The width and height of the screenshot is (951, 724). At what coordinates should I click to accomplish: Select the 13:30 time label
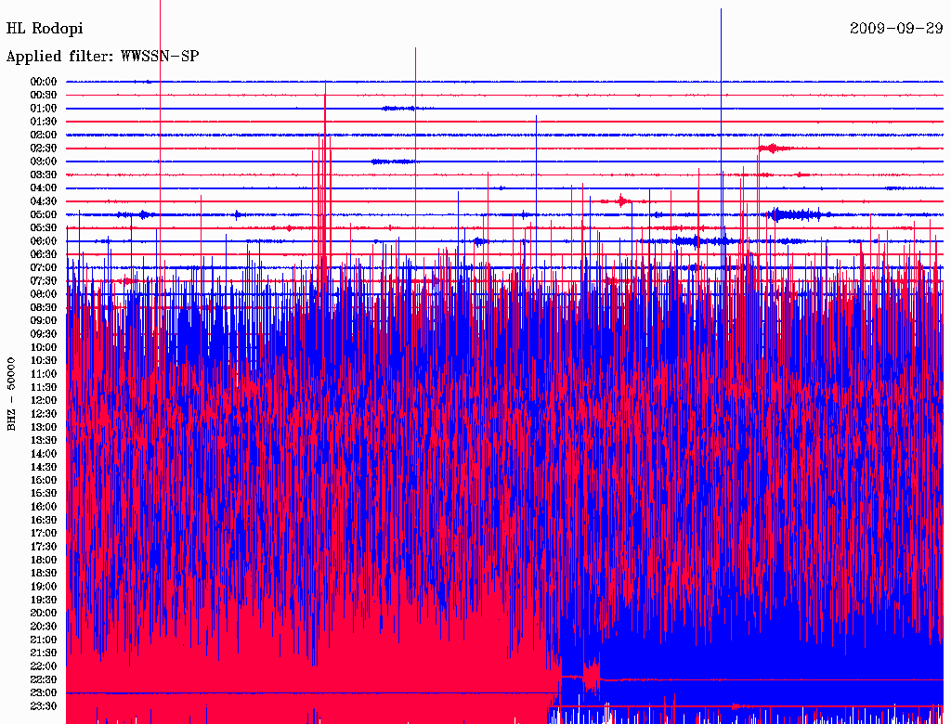click(44, 440)
